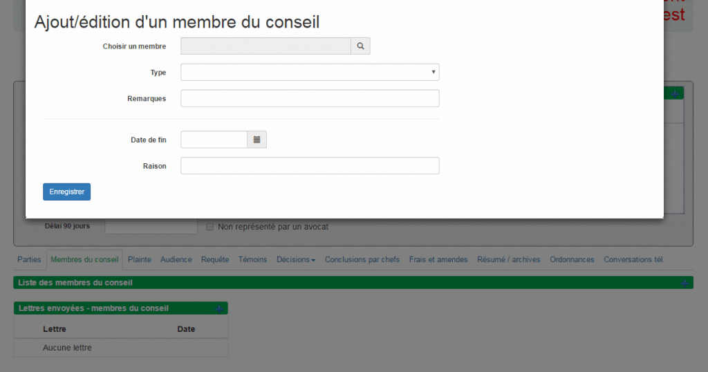Switch to the Parties tab

click(x=29, y=259)
